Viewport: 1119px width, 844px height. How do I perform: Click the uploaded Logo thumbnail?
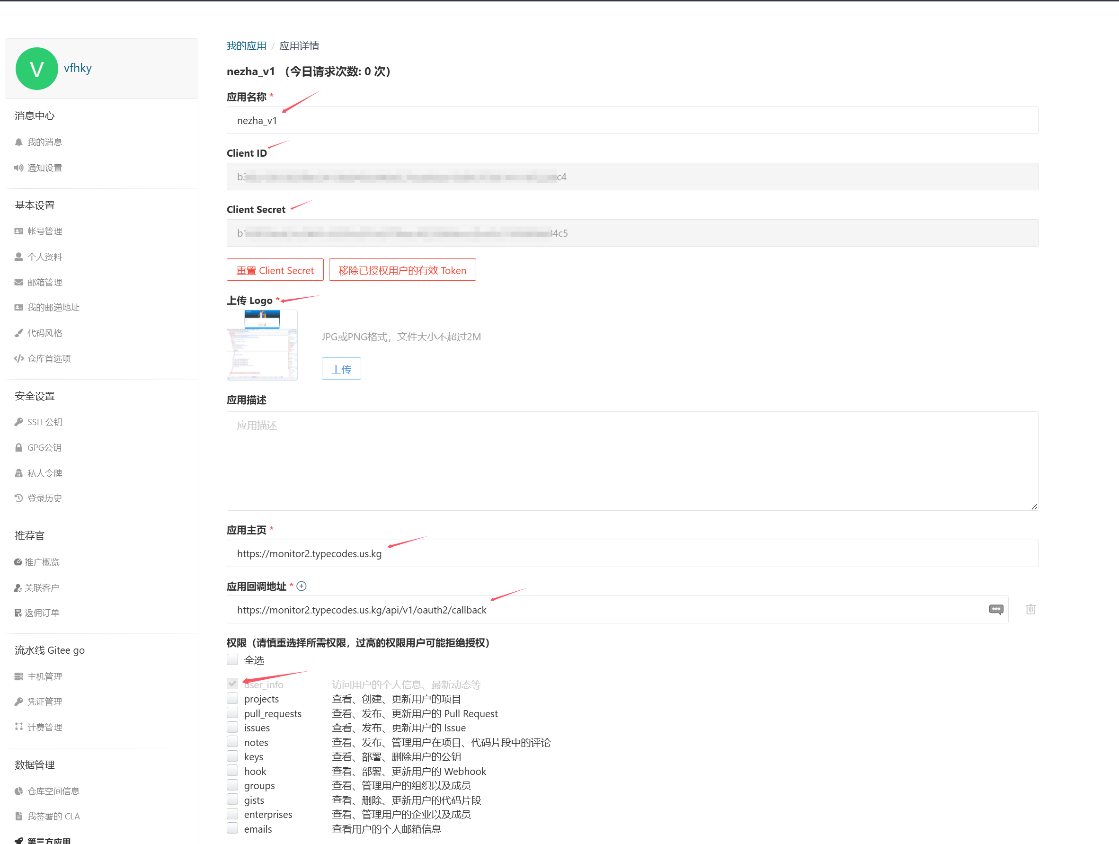262,345
